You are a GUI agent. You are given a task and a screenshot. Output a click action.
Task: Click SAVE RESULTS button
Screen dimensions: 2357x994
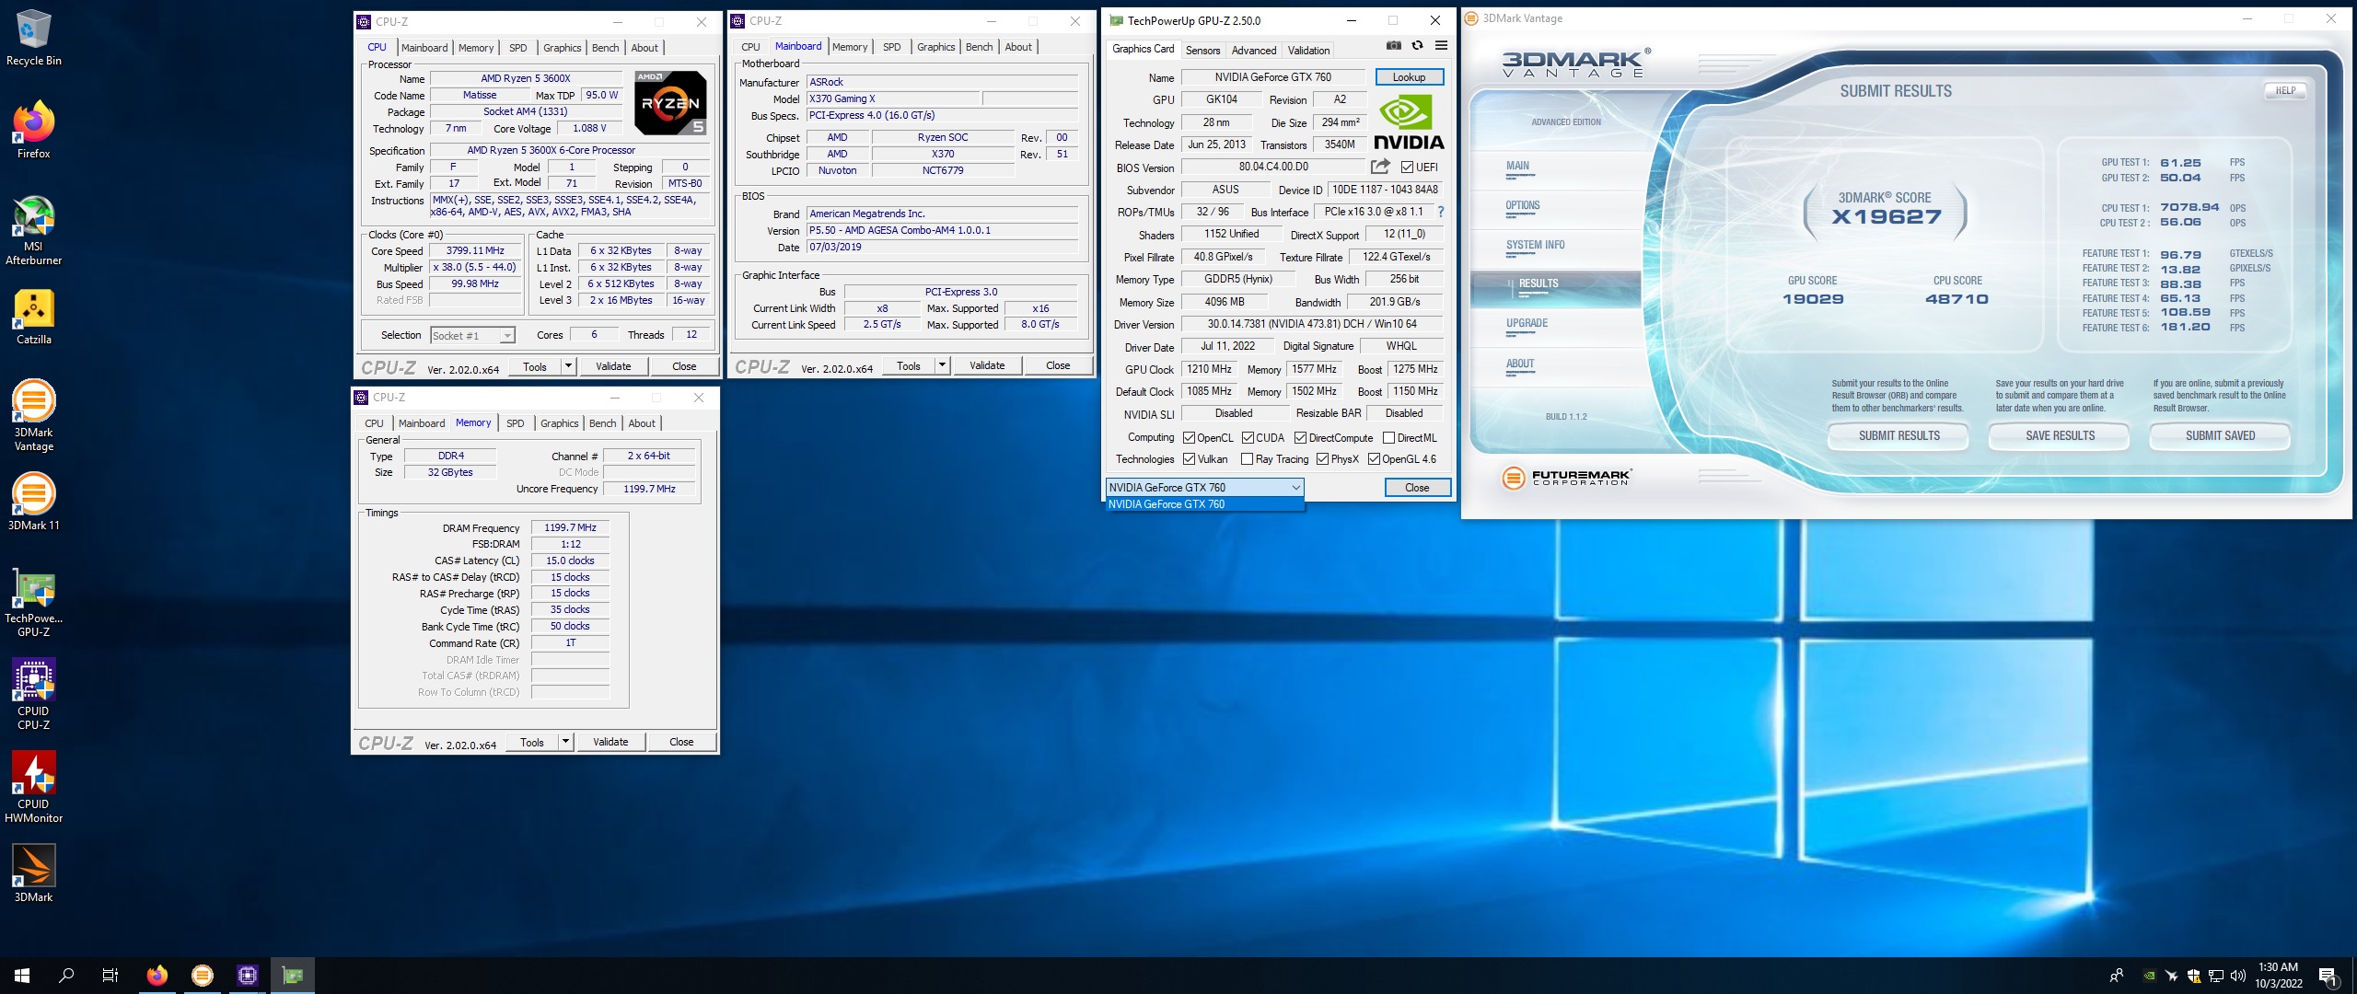2060,435
